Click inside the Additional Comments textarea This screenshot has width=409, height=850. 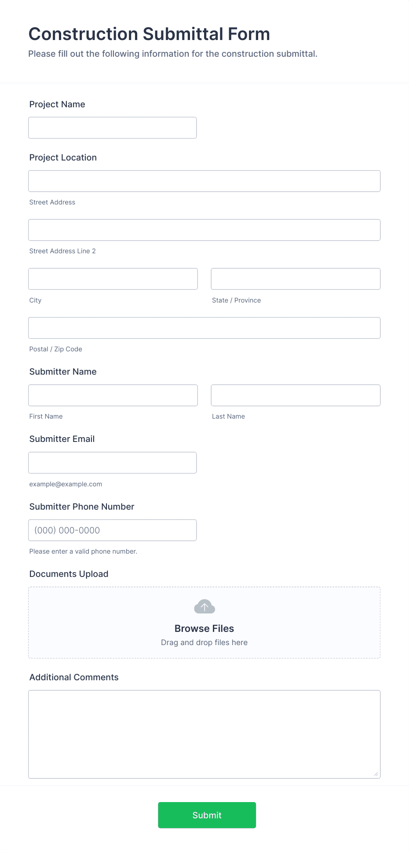pyautogui.click(x=204, y=734)
